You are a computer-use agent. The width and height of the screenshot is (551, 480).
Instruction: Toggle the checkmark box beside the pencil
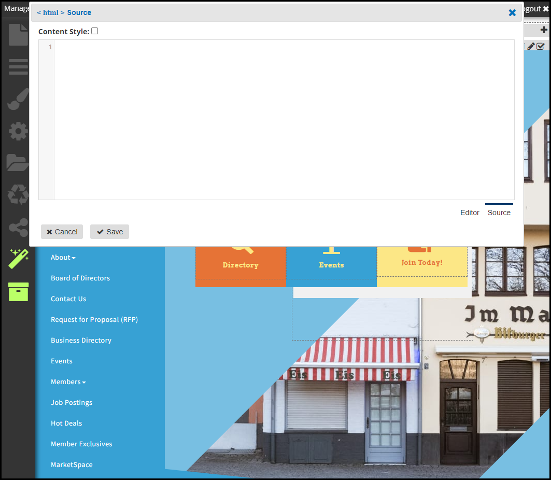pyautogui.click(x=541, y=46)
